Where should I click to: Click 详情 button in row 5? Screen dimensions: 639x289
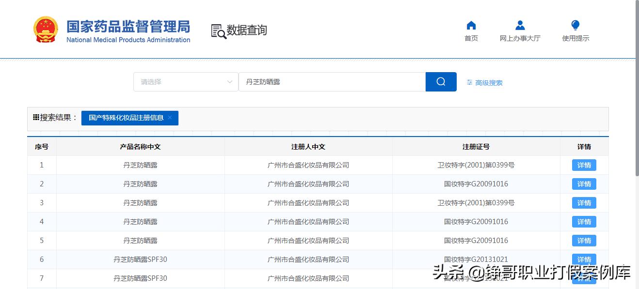tap(584, 241)
